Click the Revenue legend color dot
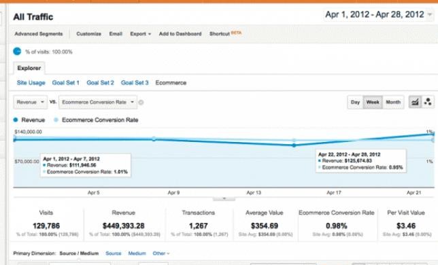 coord(16,120)
